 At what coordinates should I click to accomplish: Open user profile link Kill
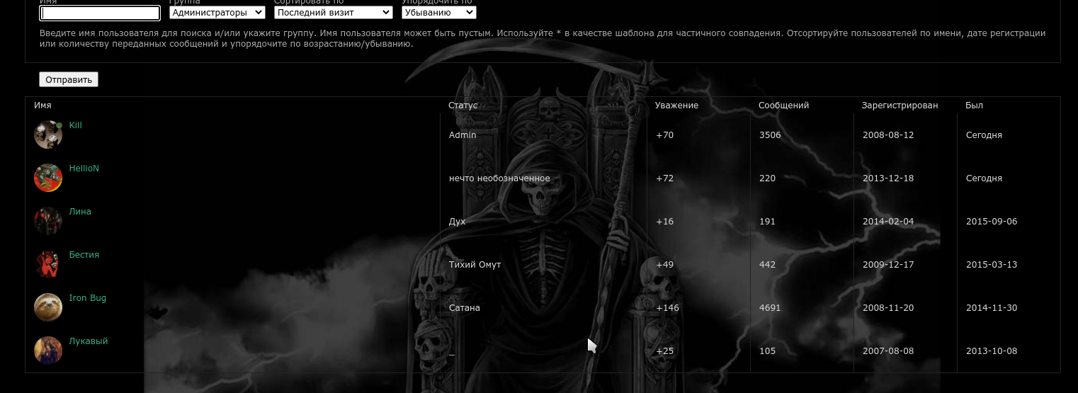coord(76,125)
